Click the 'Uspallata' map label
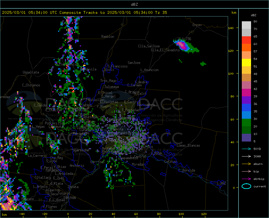 (x=31, y=72)
